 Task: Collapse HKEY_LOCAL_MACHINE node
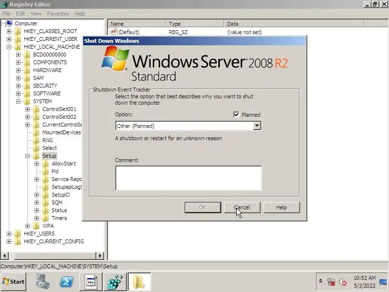[9, 47]
